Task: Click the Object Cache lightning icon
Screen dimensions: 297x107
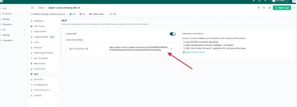Action: click(x=31, y=31)
